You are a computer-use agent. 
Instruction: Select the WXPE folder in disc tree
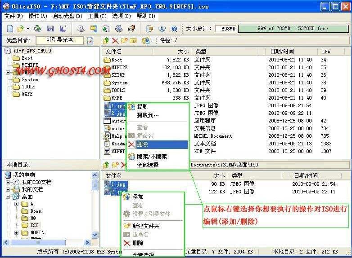(x=27, y=94)
